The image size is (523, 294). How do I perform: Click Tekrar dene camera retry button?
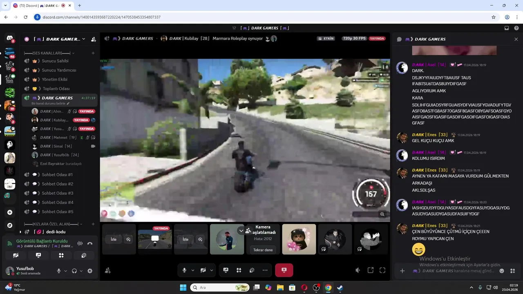click(263, 250)
